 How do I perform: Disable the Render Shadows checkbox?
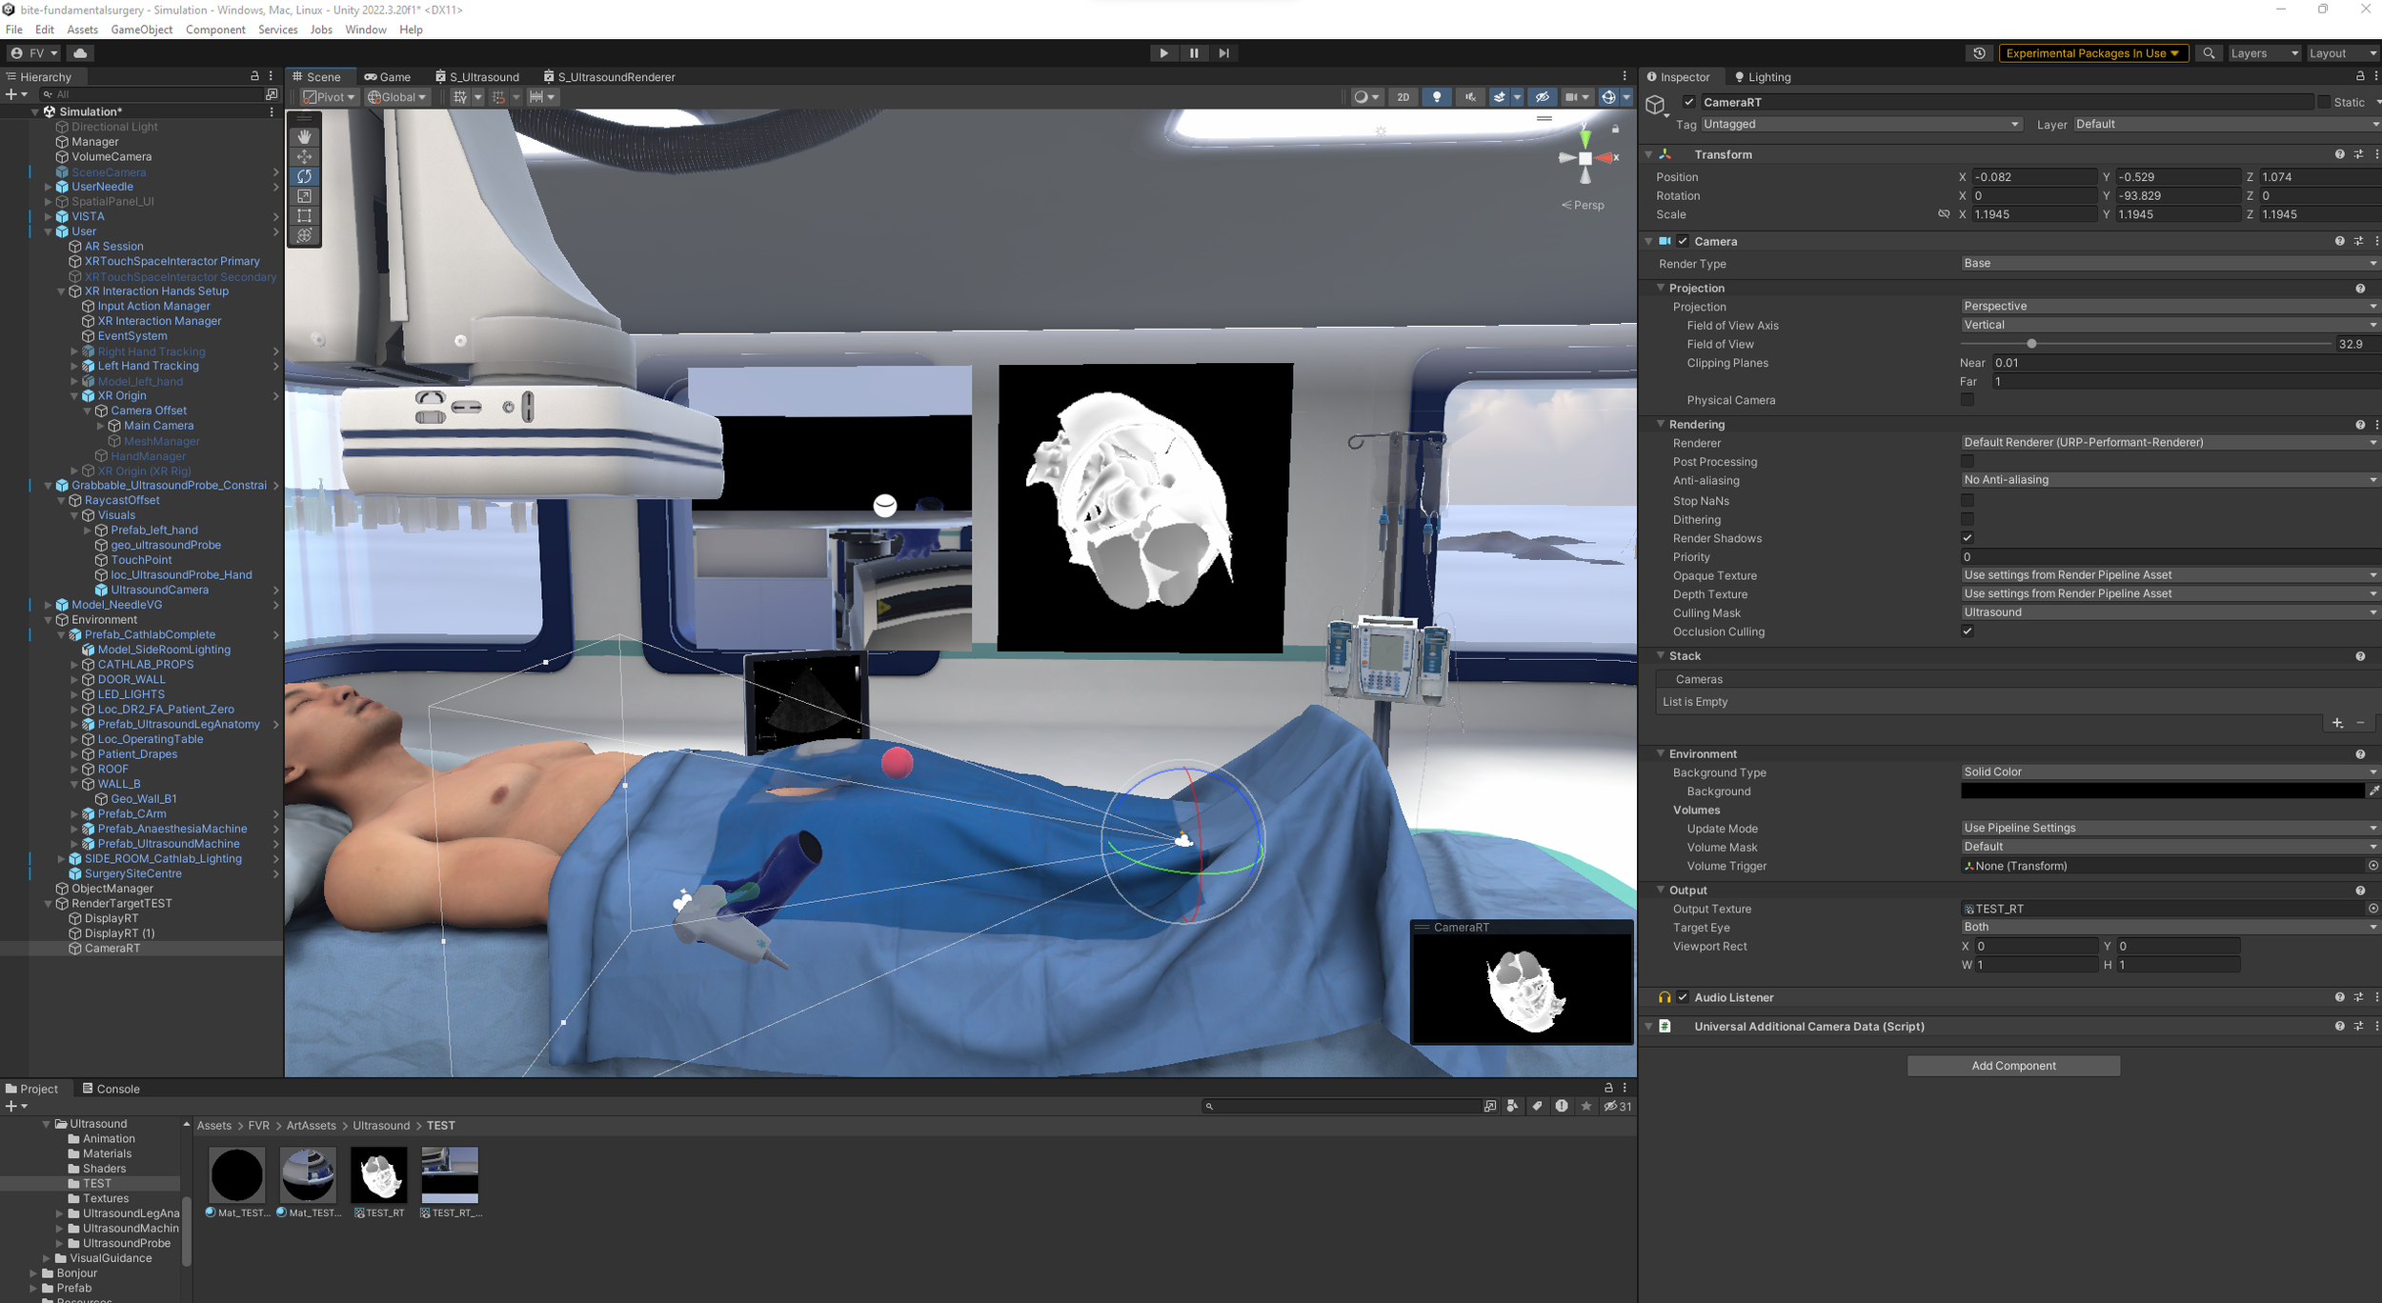pos(1968,538)
